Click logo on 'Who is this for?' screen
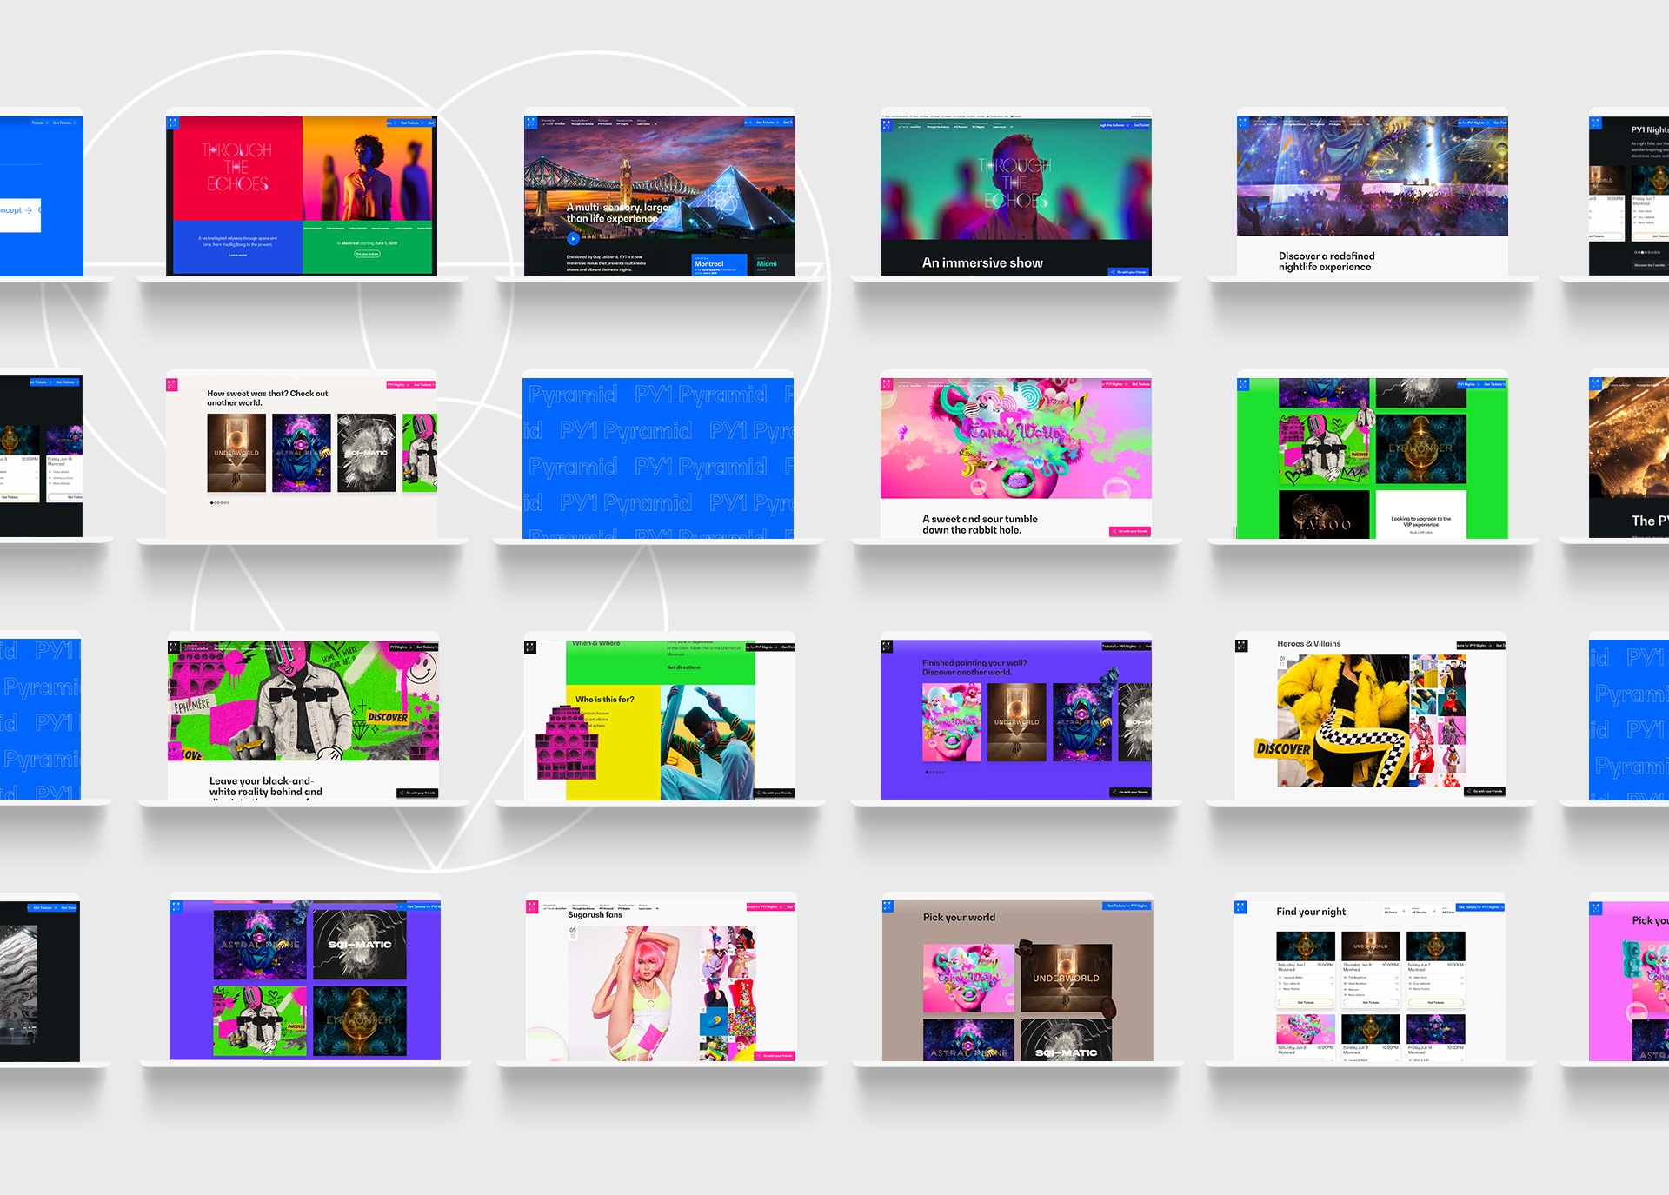 pos(530,647)
